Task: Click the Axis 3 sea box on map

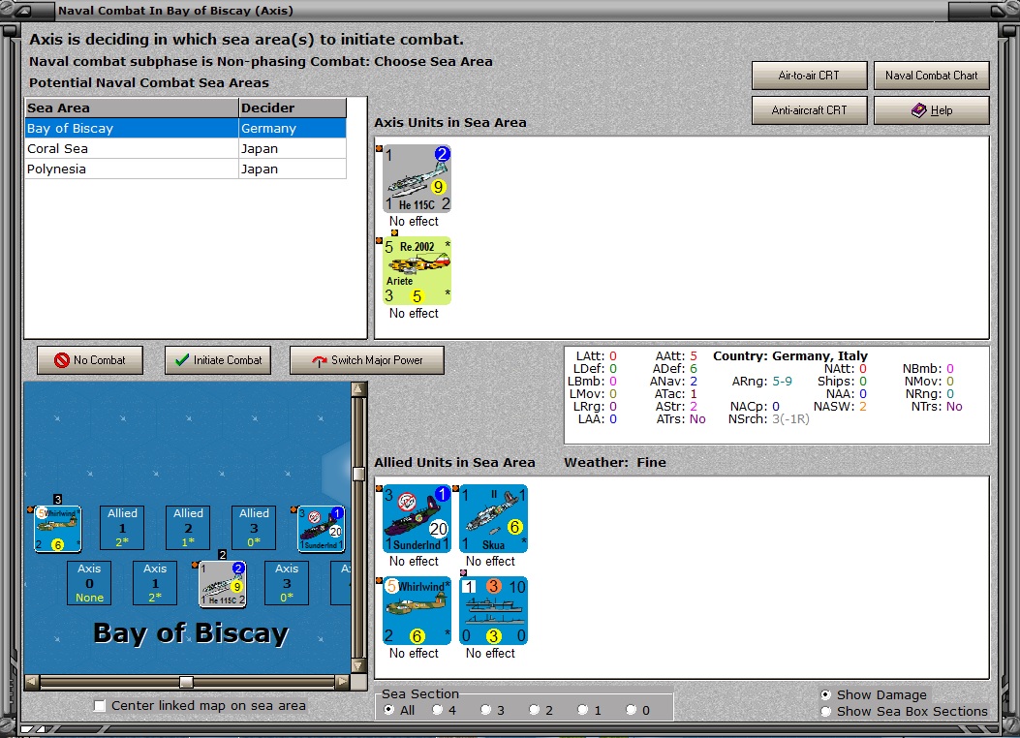Action: (x=286, y=583)
